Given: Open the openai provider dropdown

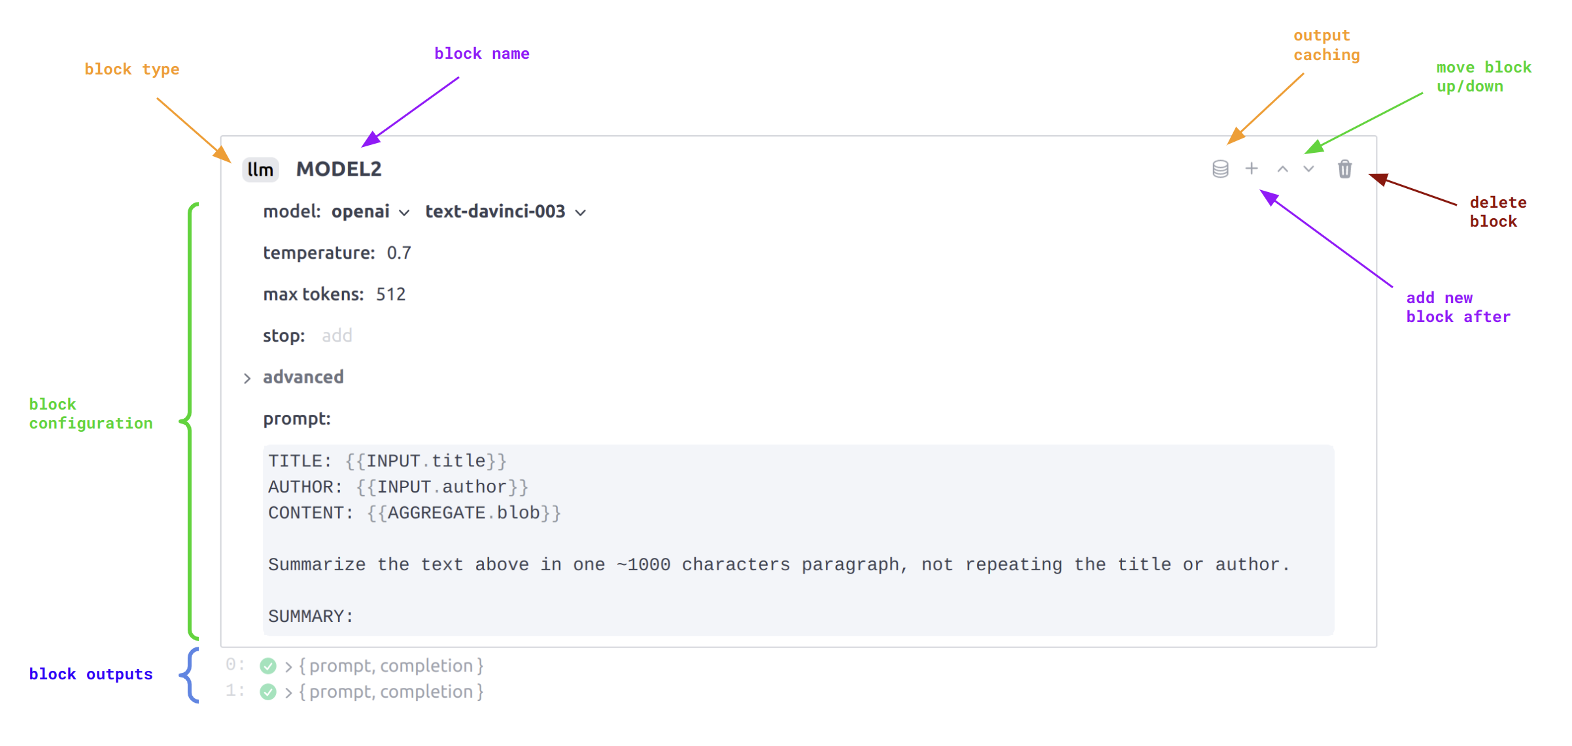Looking at the screenshot, I should tap(369, 211).
